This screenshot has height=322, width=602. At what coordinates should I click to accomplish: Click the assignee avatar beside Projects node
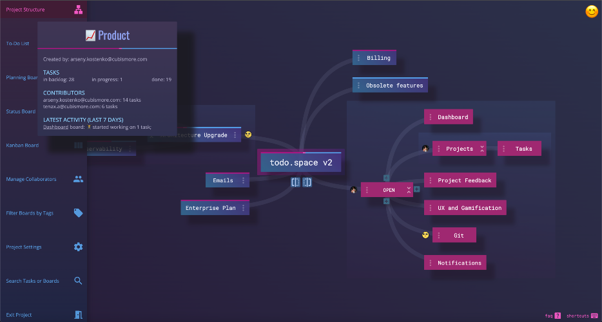point(425,149)
